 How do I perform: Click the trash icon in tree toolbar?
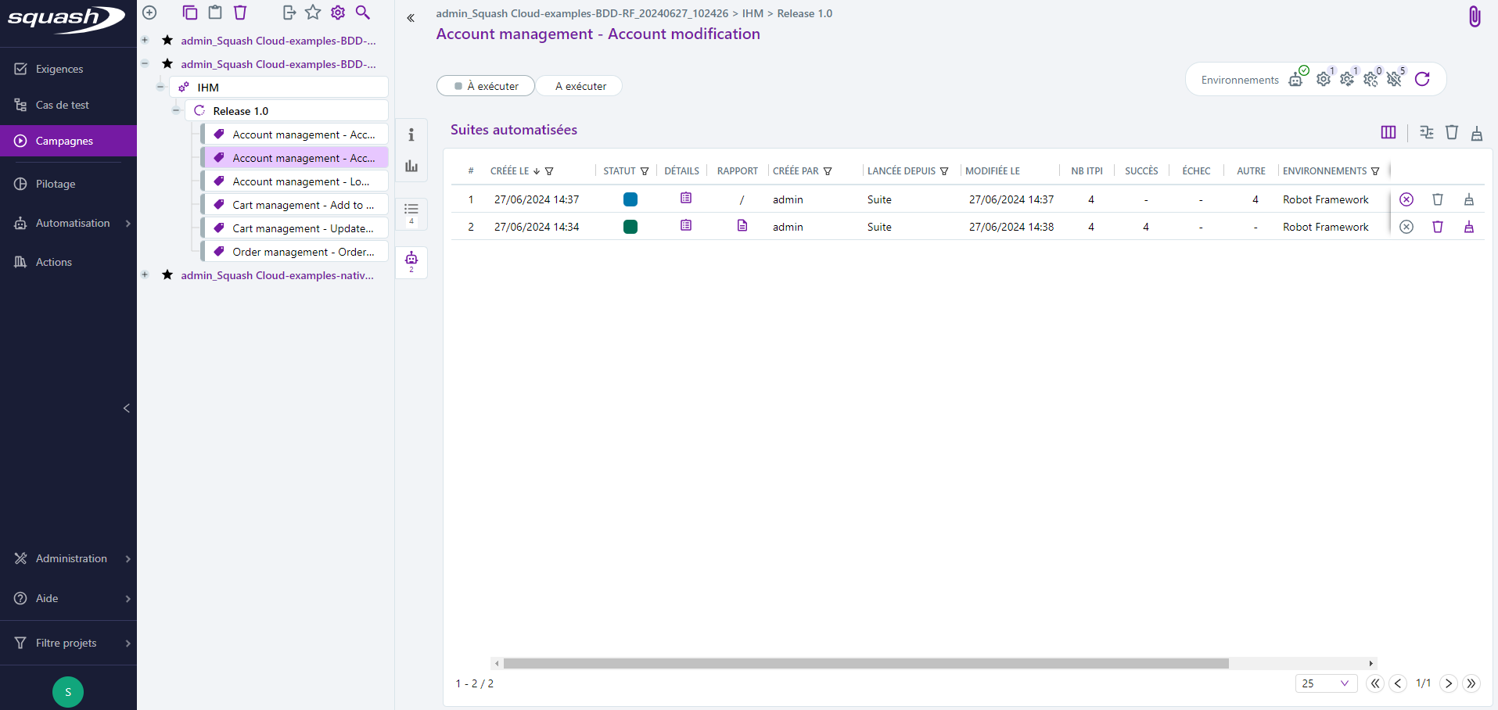coord(240,13)
